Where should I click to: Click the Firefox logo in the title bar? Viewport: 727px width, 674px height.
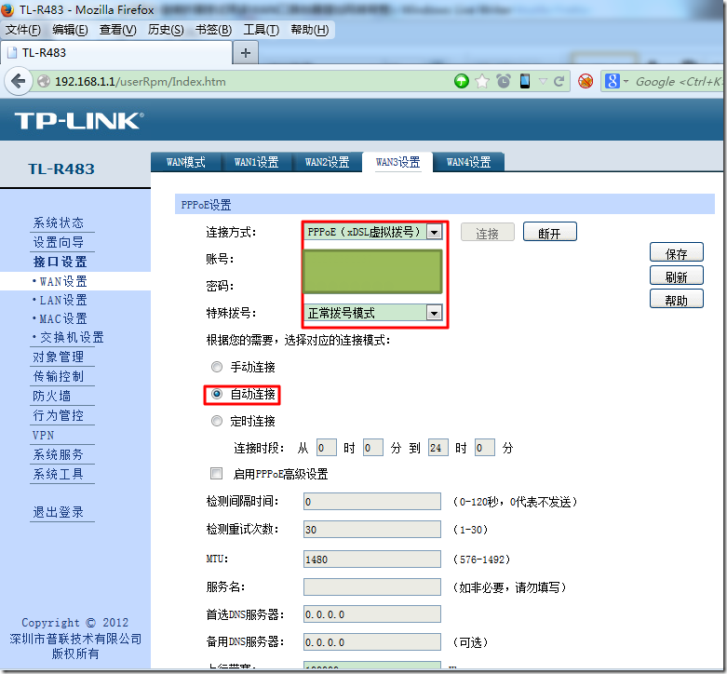click(x=7, y=9)
